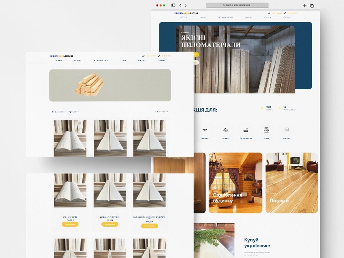Open the second menu item in the catalog window
Image resolution: width=344 pixels, height=258 pixels.
(77, 60)
